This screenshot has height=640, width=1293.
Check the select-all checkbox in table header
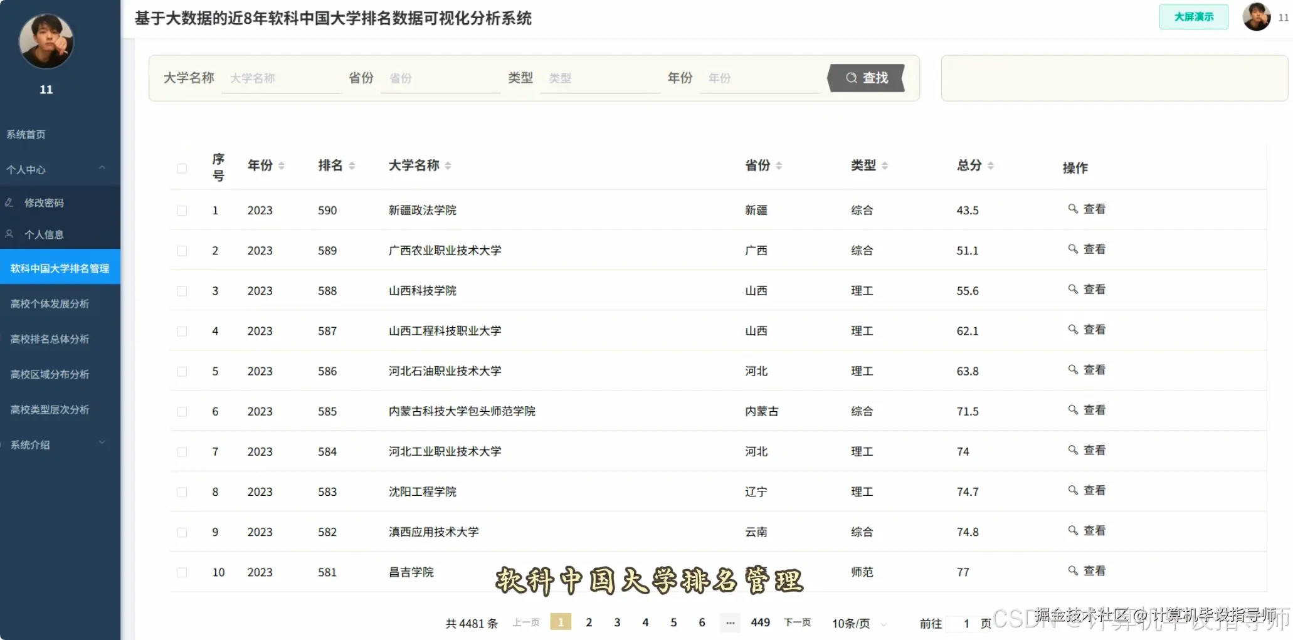tap(182, 168)
